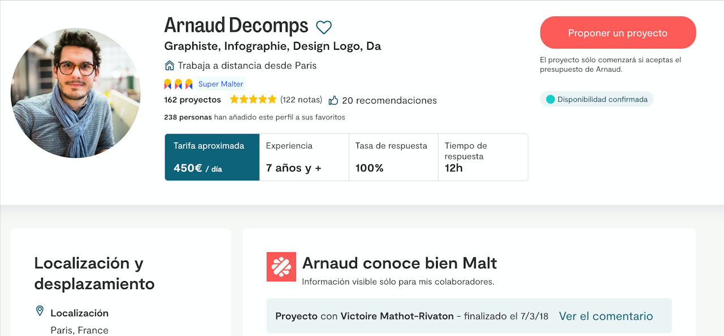Select the Tarifa aproximada 450€ box
The height and width of the screenshot is (336, 724).
point(212,157)
